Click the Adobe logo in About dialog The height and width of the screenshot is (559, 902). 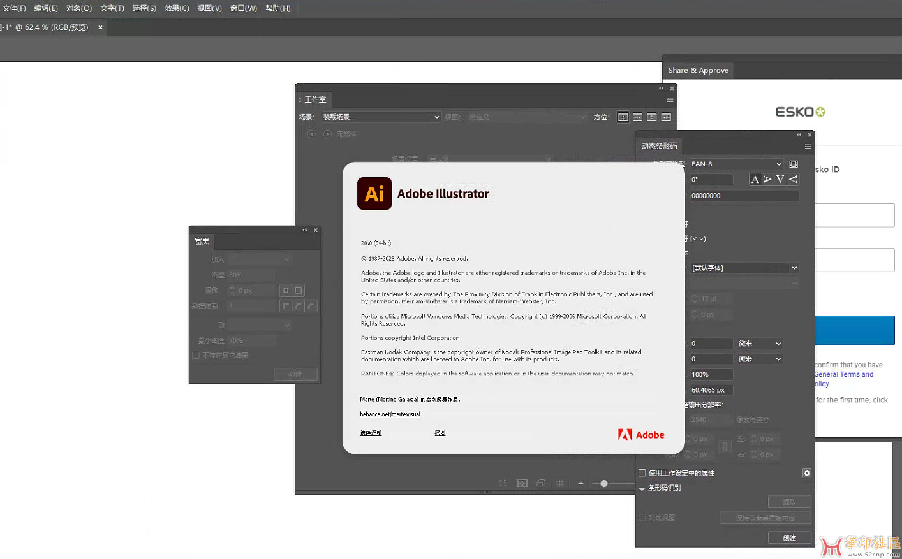coord(641,435)
